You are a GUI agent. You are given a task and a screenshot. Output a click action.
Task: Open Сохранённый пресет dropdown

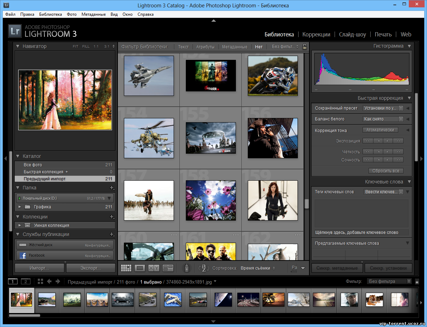pos(383,108)
